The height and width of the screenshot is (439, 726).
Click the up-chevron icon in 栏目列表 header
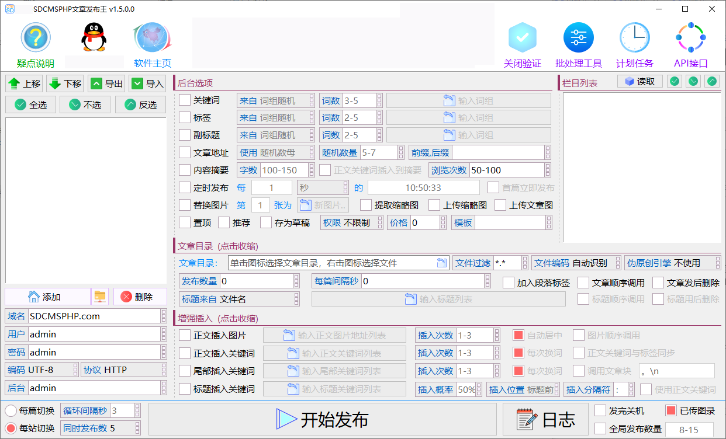[x=712, y=82]
